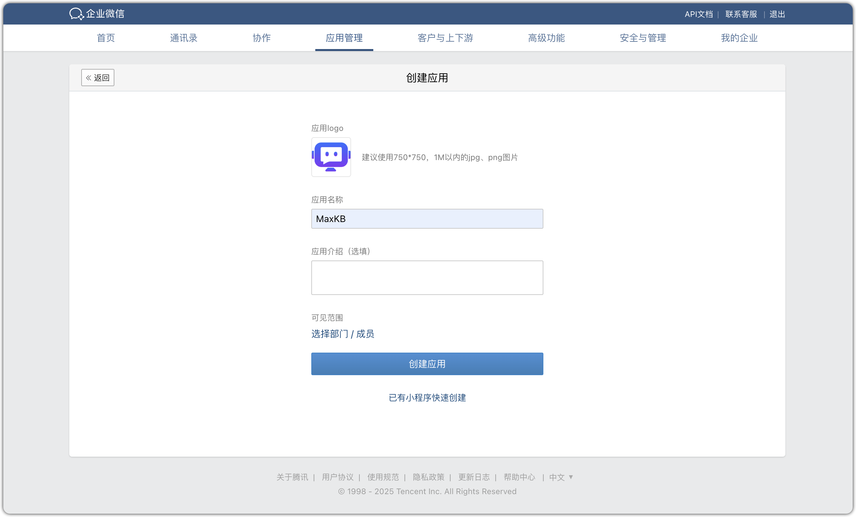Click the 联系客服 link

pyautogui.click(x=741, y=14)
